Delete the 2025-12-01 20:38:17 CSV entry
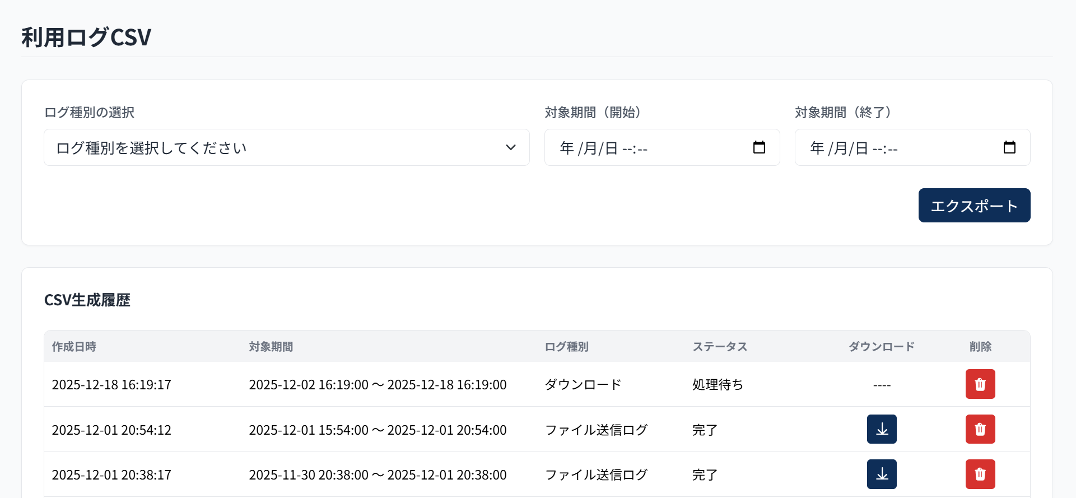This screenshot has width=1076, height=498. [x=980, y=474]
